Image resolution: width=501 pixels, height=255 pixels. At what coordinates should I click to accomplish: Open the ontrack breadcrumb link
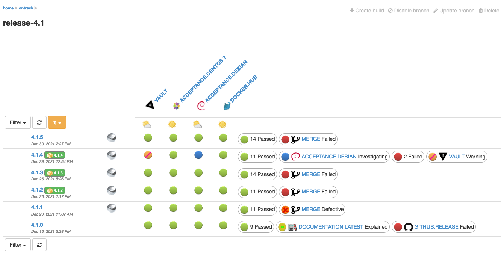click(x=26, y=8)
